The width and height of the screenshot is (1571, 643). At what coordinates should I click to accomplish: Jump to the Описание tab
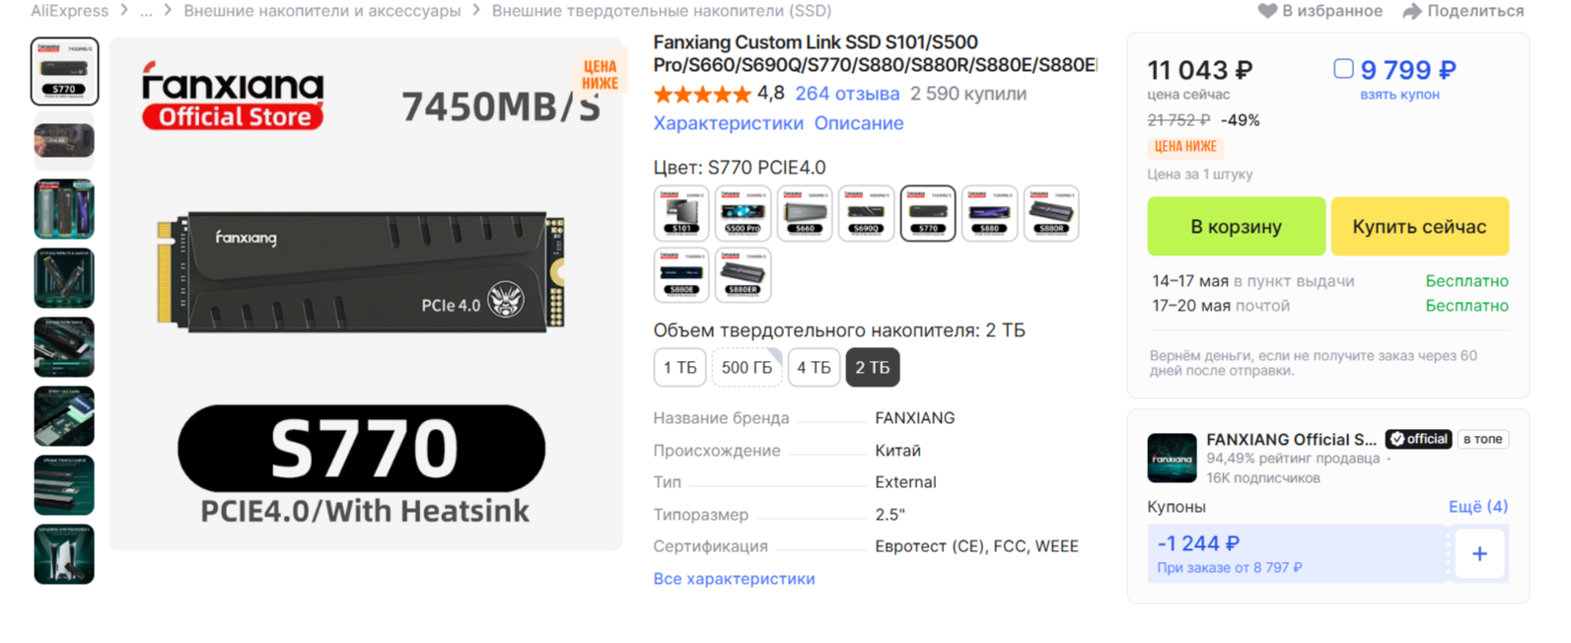point(858,123)
